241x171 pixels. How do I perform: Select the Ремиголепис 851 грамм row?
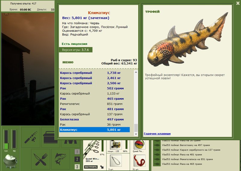[x=95, y=104]
